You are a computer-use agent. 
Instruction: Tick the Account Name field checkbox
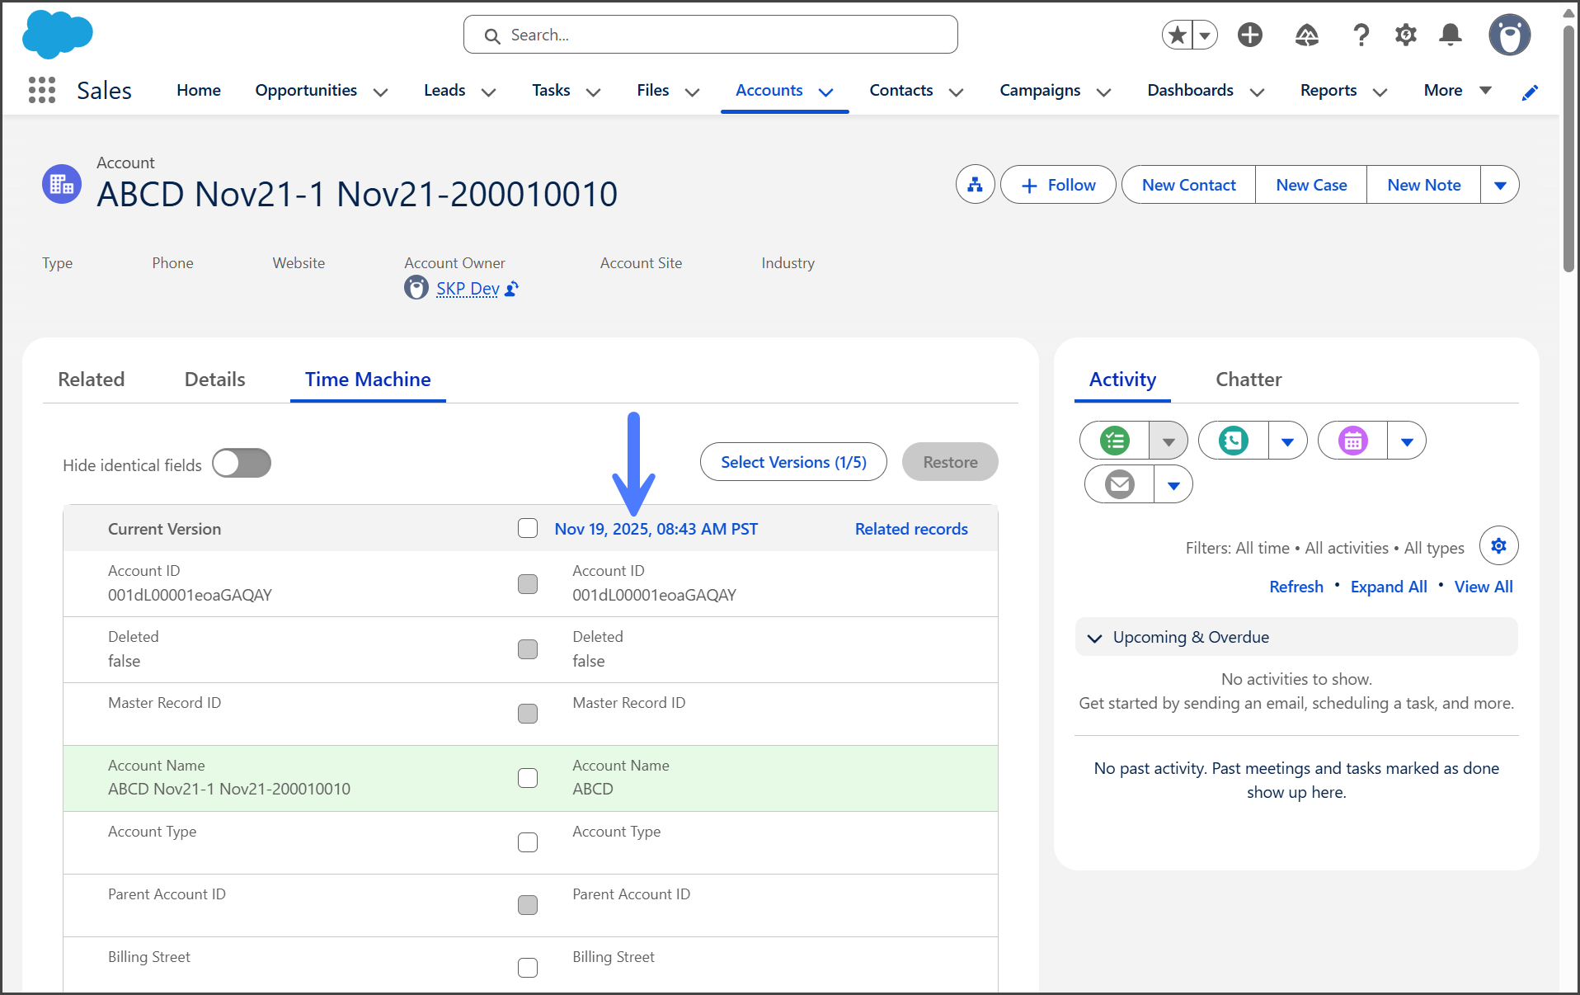(x=528, y=778)
